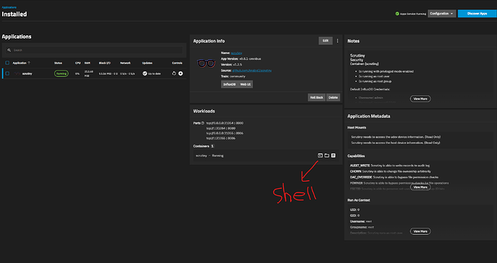This screenshot has width=497, height=263.
Task: Check the scrutiny row checkbox
Action: tap(7, 73)
